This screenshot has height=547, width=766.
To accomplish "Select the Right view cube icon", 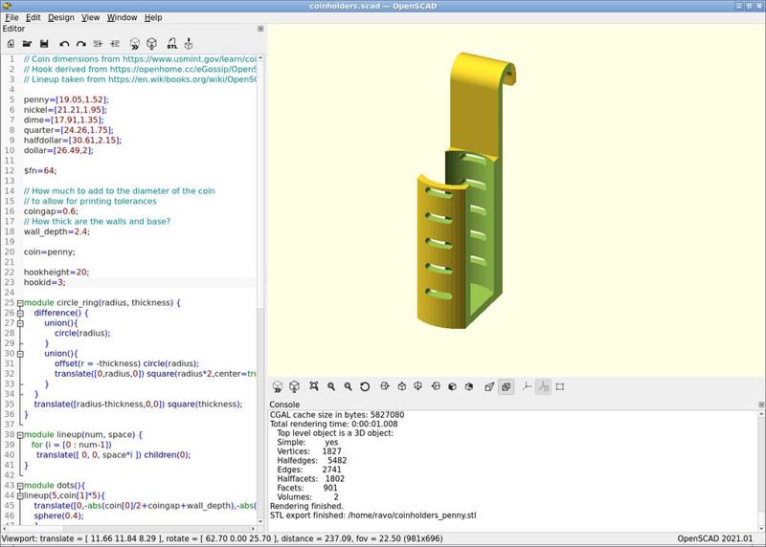I will [x=385, y=386].
